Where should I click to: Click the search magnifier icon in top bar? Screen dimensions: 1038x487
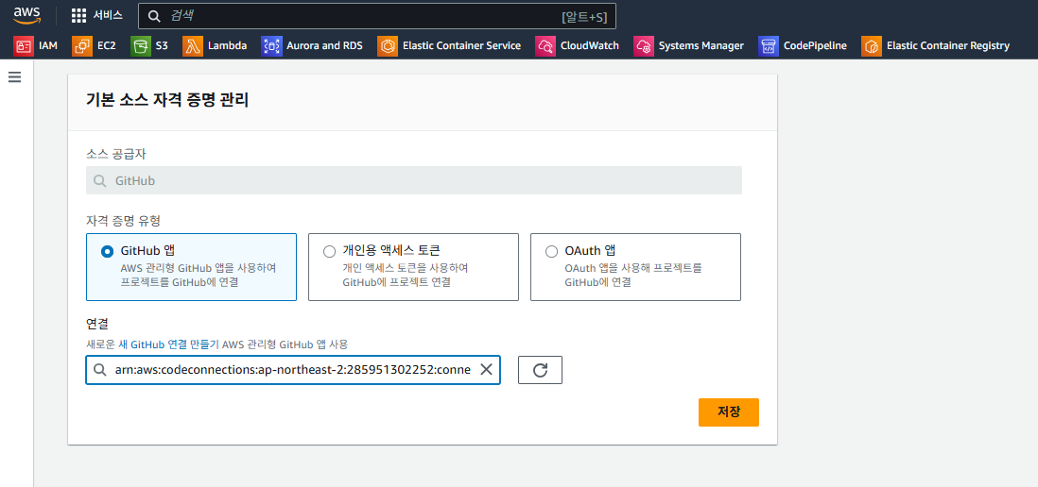coord(154,16)
